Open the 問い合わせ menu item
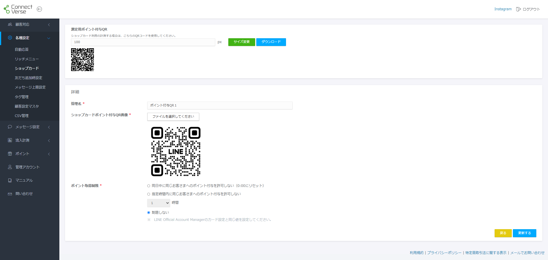The height and width of the screenshot is (260, 548). tap(24, 194)
